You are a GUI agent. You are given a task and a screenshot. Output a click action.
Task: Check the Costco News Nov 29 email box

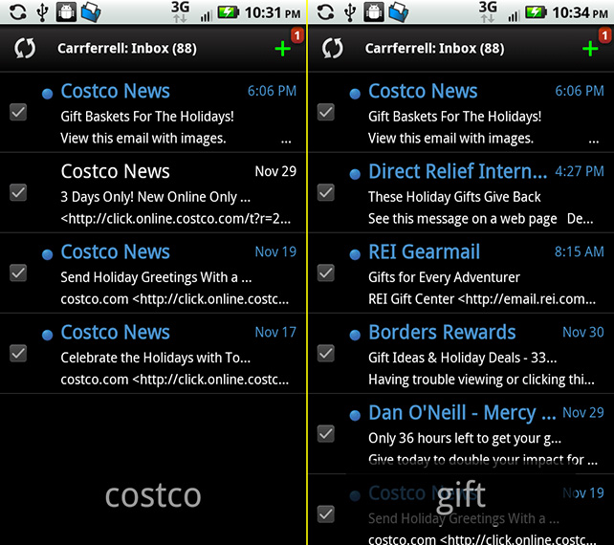click(18, 192)
